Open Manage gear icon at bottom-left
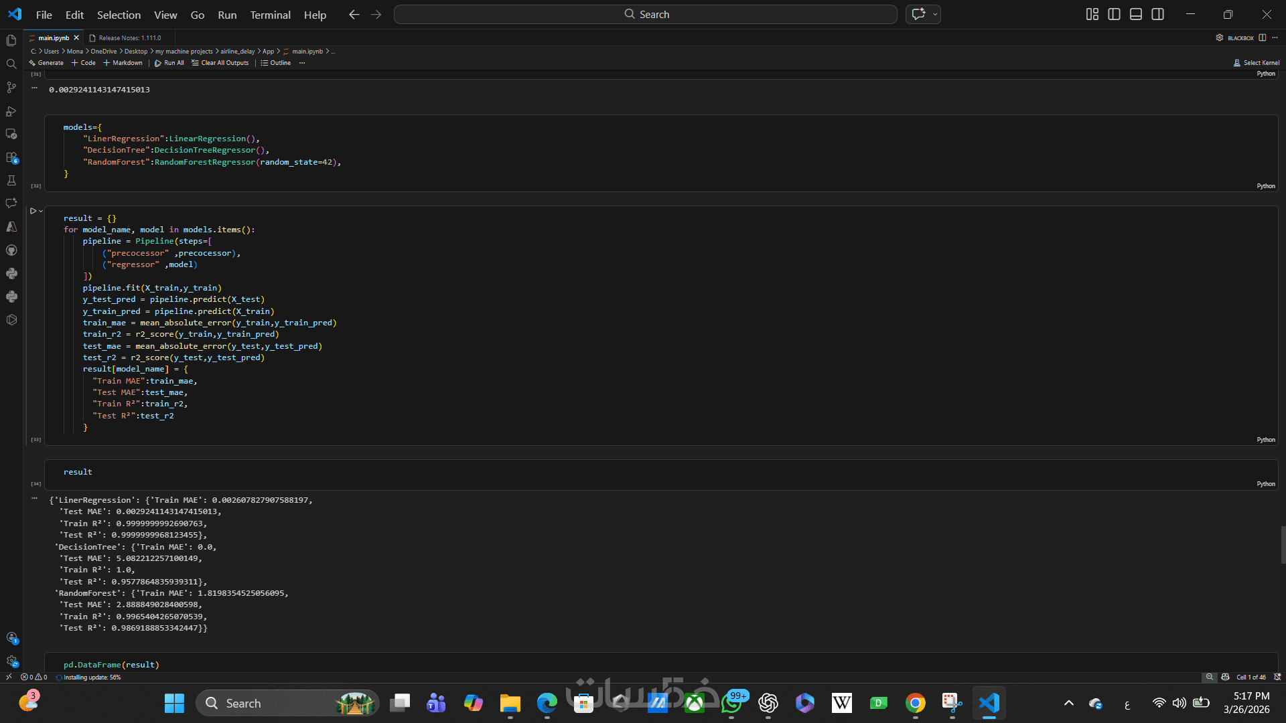 (x=11, y=661)
